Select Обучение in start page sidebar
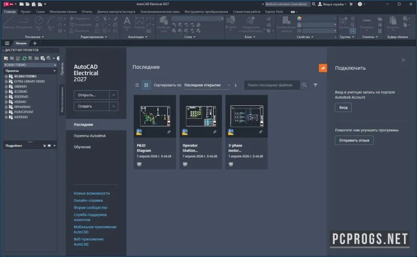417x257 pixels. (x=82, y=147)
